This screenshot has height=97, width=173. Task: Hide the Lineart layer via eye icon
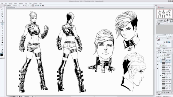point(158,68)
